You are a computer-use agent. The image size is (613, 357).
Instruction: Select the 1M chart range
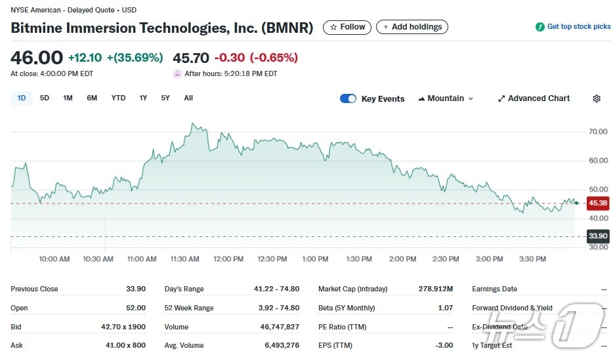coord(68,98)
